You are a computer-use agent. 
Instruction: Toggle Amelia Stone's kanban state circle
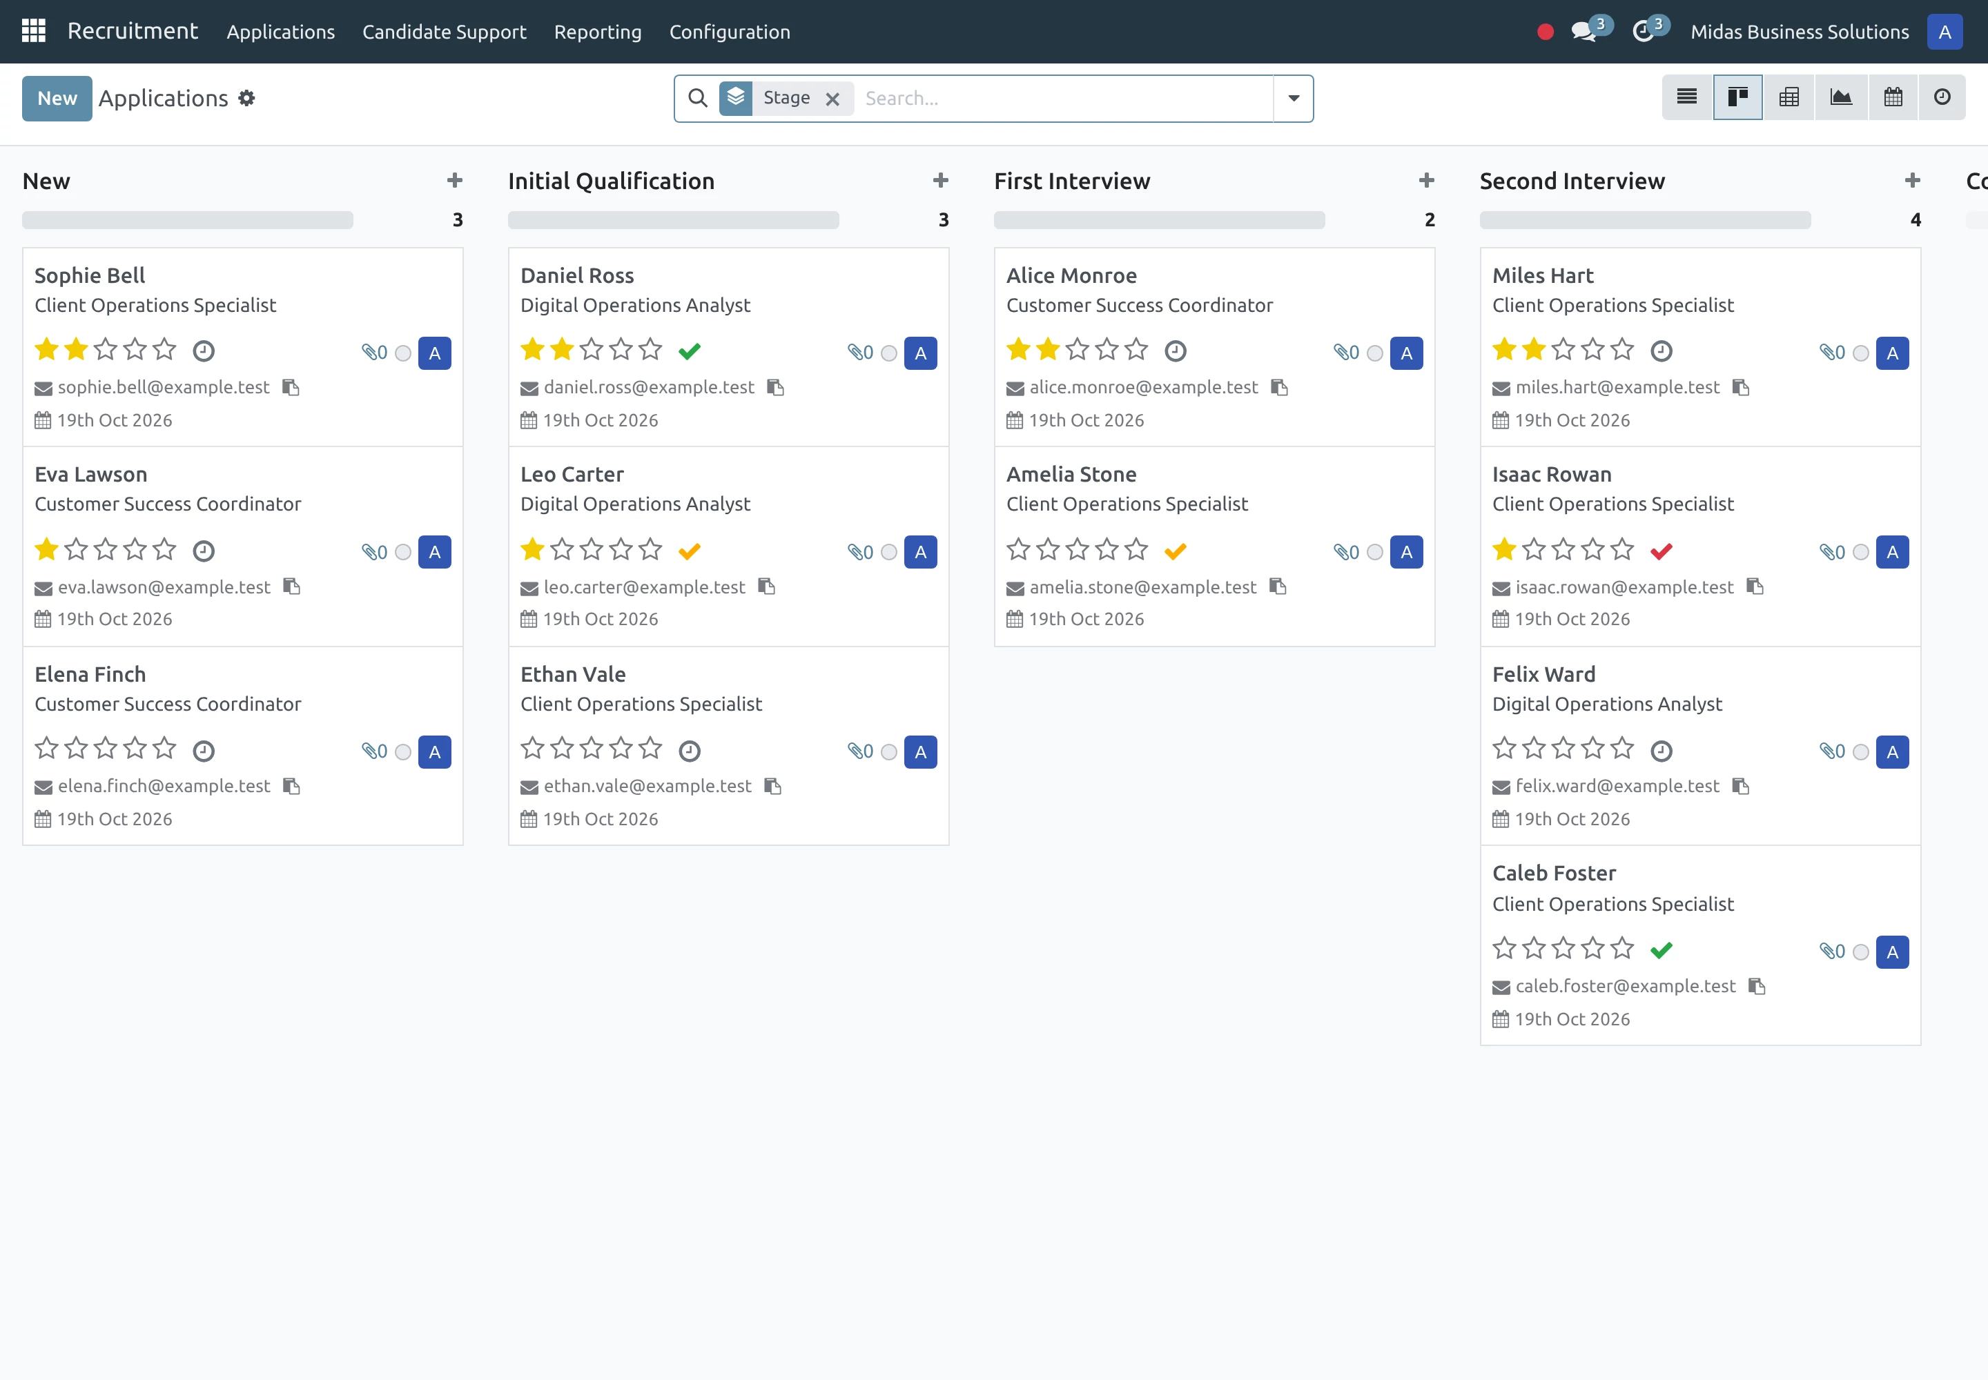[x=1374, y=551]
